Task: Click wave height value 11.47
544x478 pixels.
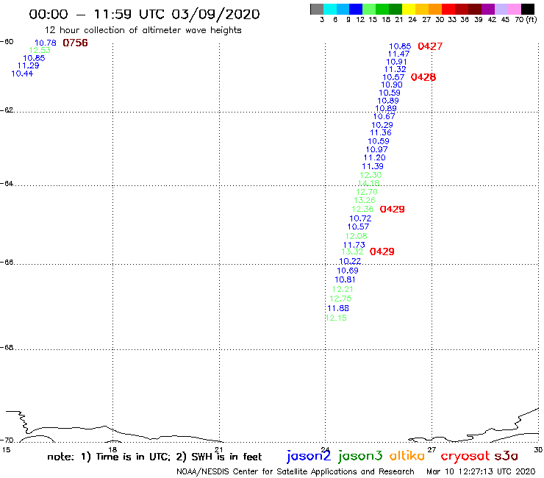Action: coord(398,54)
